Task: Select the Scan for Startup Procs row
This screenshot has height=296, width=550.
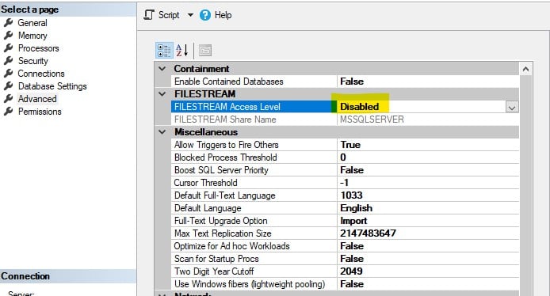Action: click(x=345, y=259)
